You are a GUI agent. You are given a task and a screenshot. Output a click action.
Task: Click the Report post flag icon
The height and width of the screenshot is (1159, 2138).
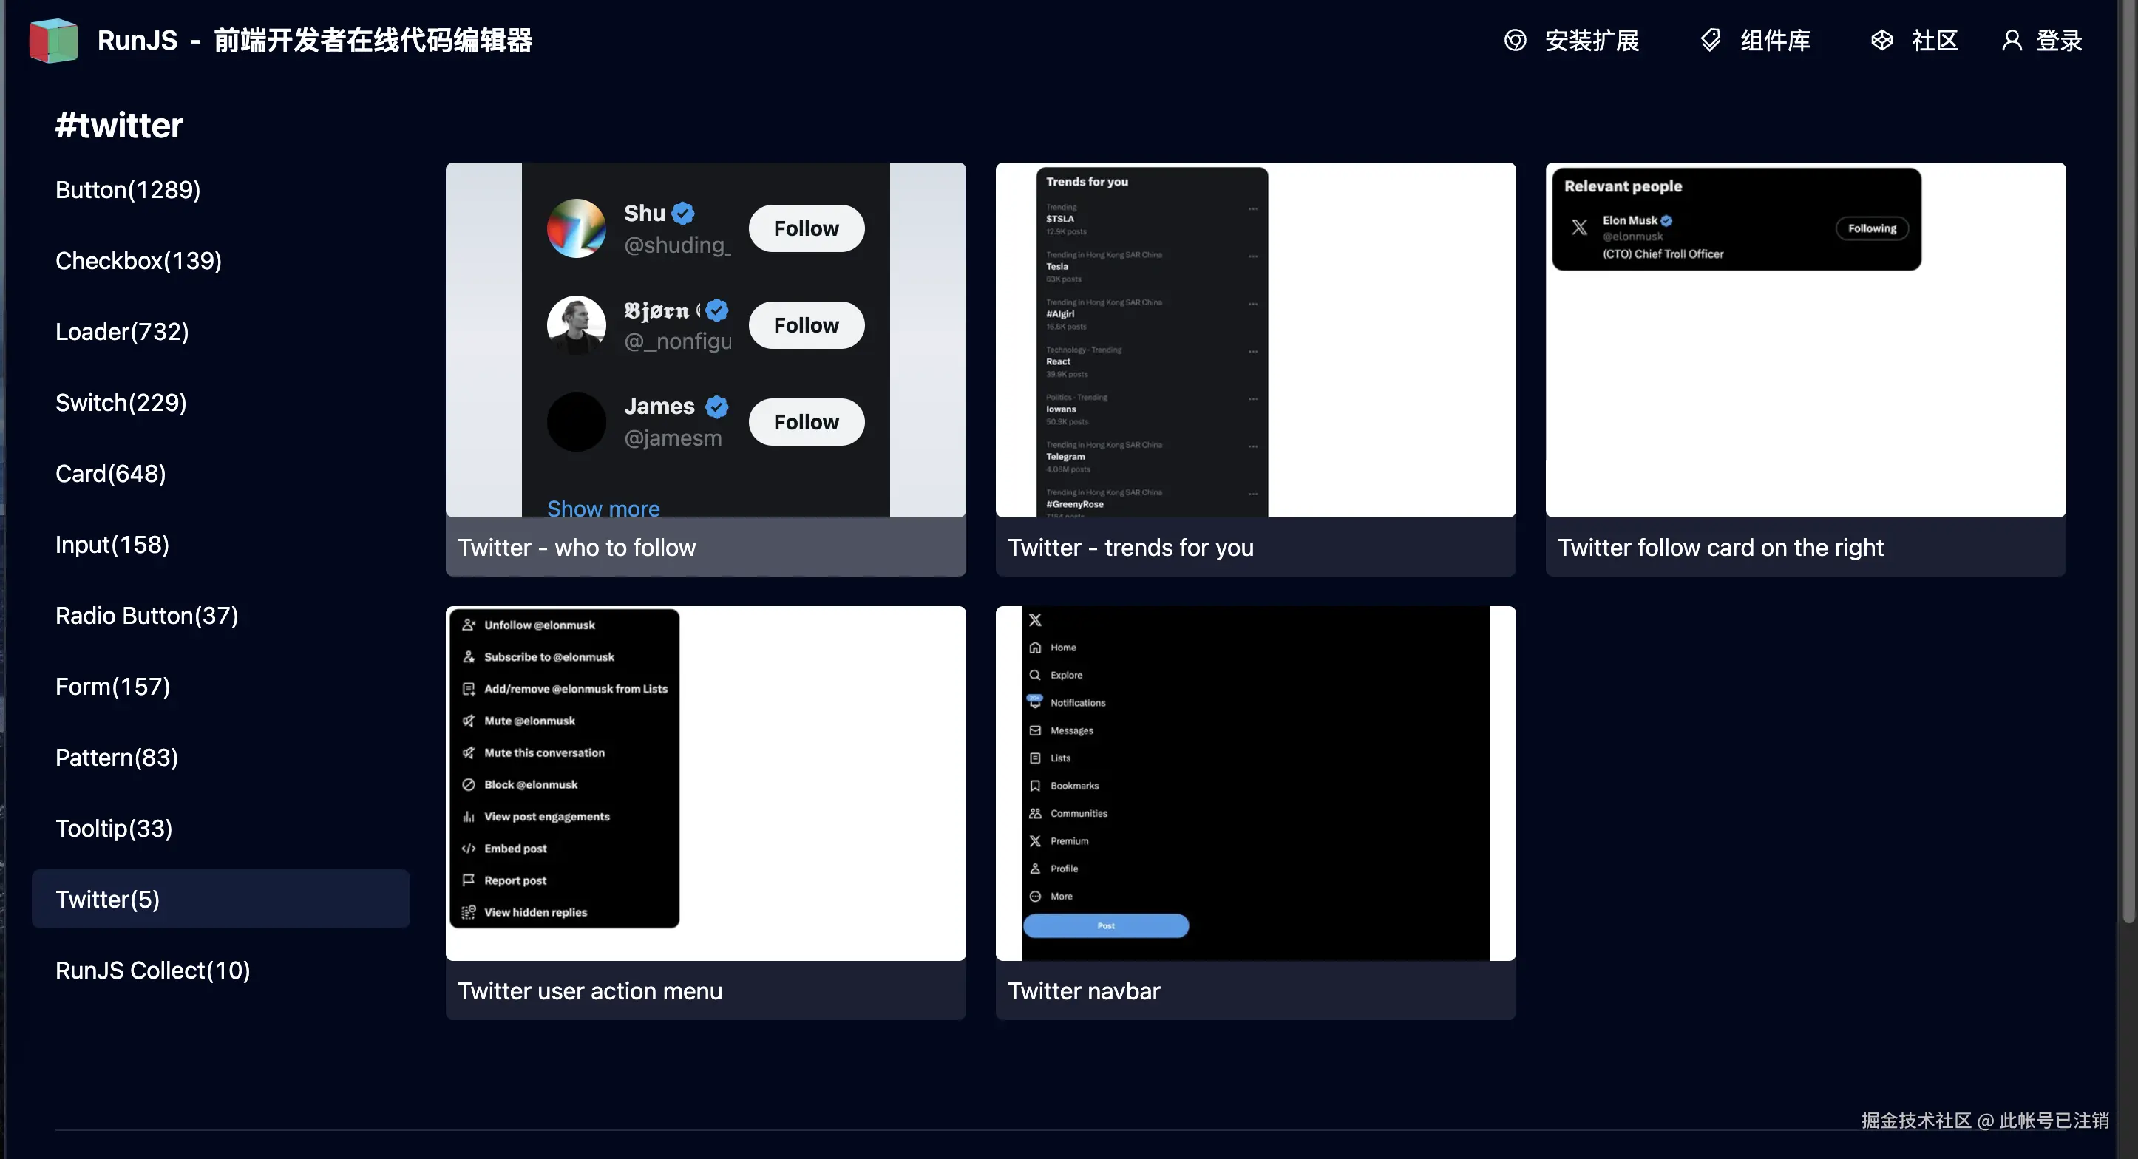tap(469, 880)
